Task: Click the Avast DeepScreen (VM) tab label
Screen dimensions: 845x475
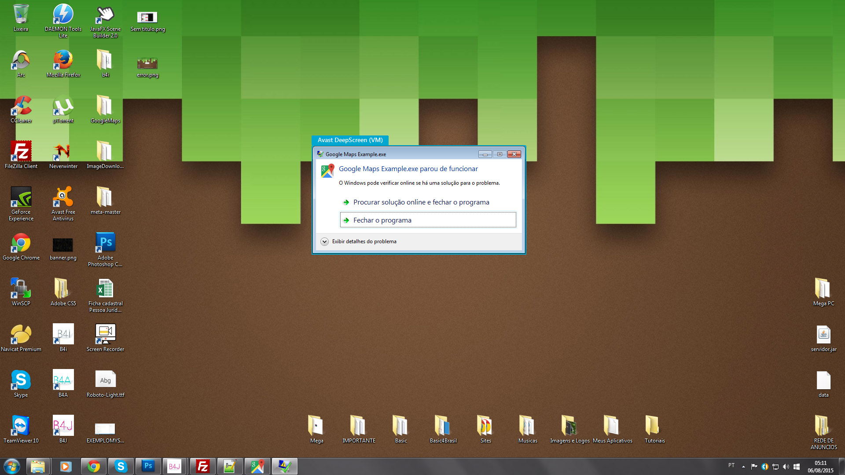Action: pyautogui.click(x=350, y=140)
